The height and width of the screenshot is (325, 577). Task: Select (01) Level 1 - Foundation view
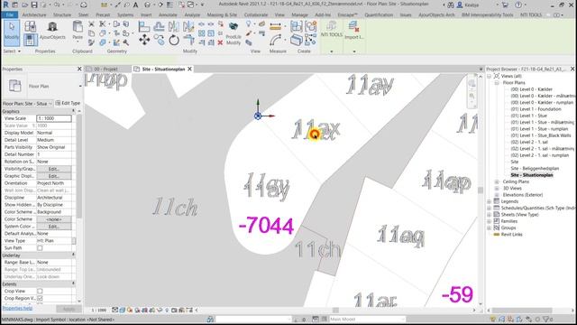coord(536,109)
